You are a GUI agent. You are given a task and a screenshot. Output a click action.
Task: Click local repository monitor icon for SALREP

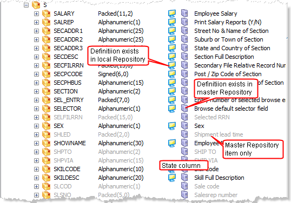[172, 22]
